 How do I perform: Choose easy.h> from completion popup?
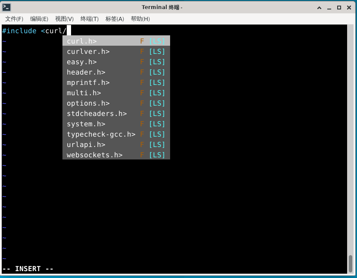coord(116,62)
